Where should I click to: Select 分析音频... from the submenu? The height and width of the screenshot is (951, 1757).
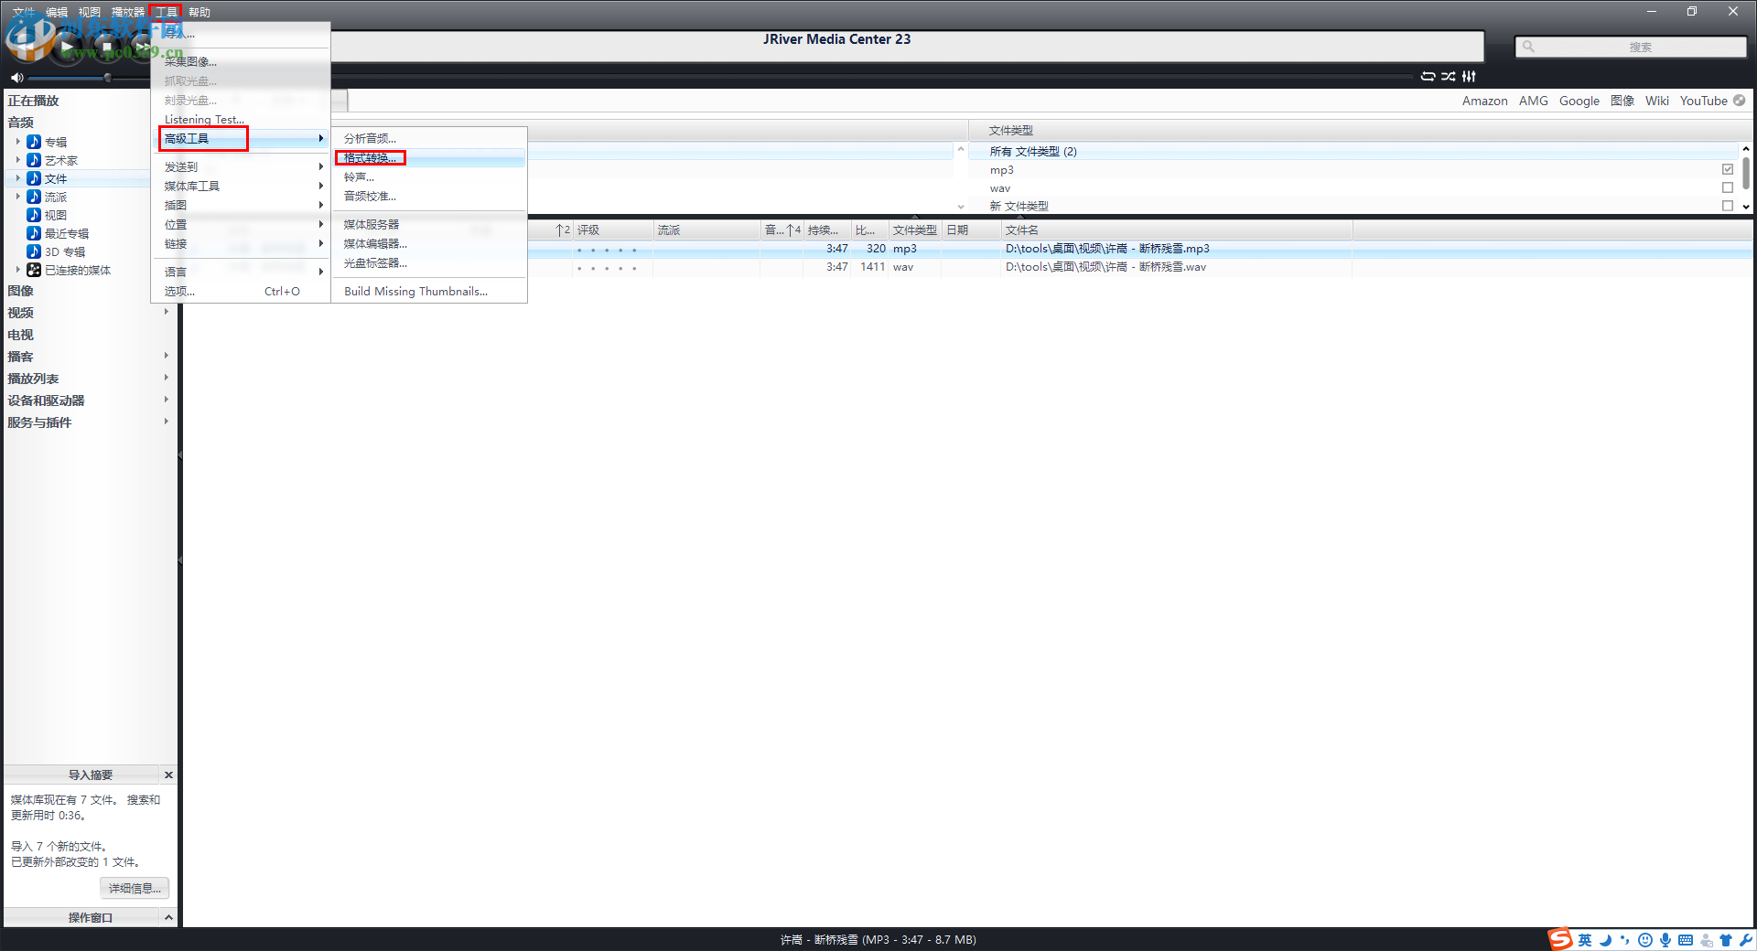coord(429,138)
